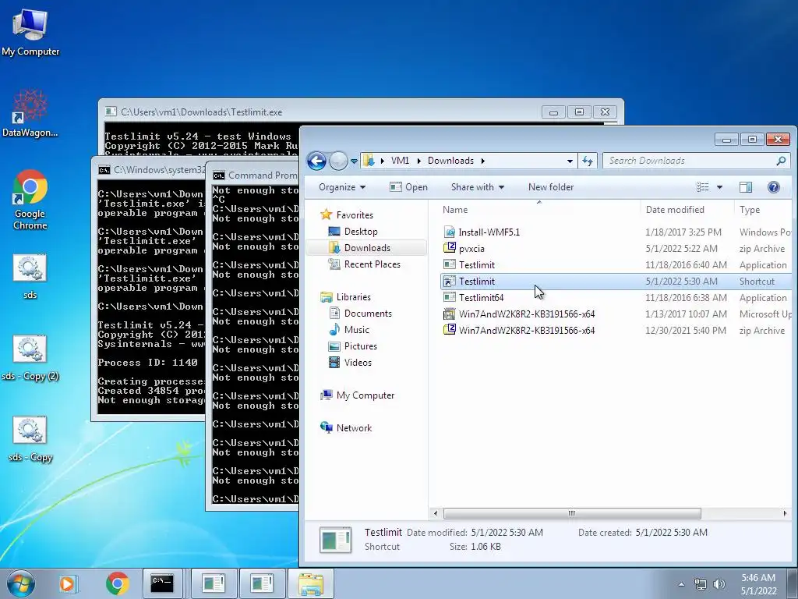The height and width of the screenshot is (599, 798).
Task: Open Chrome from the taskbar
Action: tap(117, 583)
